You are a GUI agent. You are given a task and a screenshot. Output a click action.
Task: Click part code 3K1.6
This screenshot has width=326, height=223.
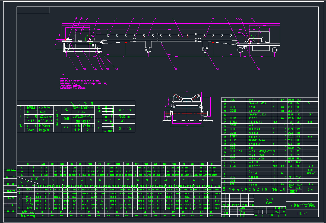click(x=233, y=155)
